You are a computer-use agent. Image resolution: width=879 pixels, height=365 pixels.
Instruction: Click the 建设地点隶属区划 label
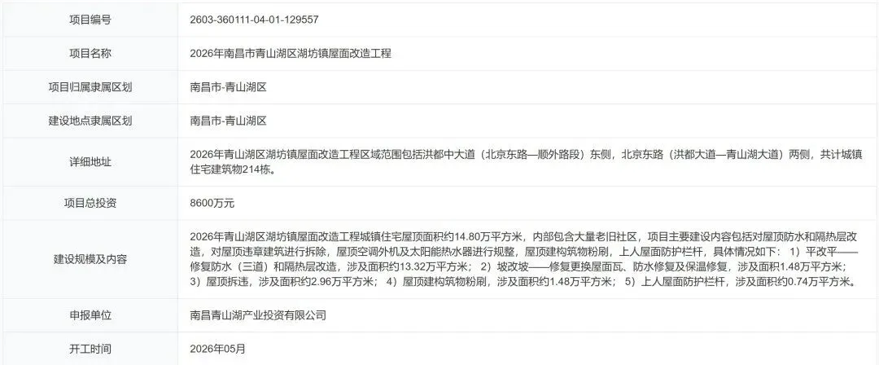(x=90, y=121)
